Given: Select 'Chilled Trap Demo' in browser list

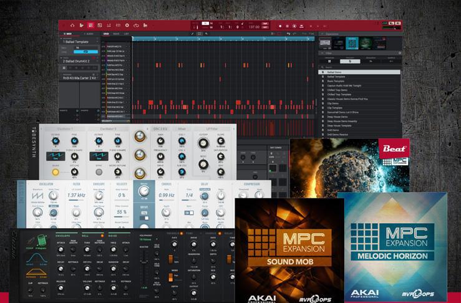Looking at the screenshot, I should pos(359,90).
